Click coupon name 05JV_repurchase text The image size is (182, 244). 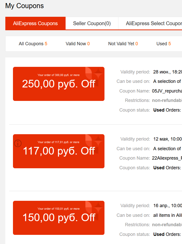coord(167,91)
